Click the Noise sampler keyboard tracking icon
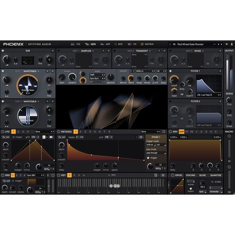Viewport: 235px width, 235px height. pyautogui.click(x=208, y=63)
